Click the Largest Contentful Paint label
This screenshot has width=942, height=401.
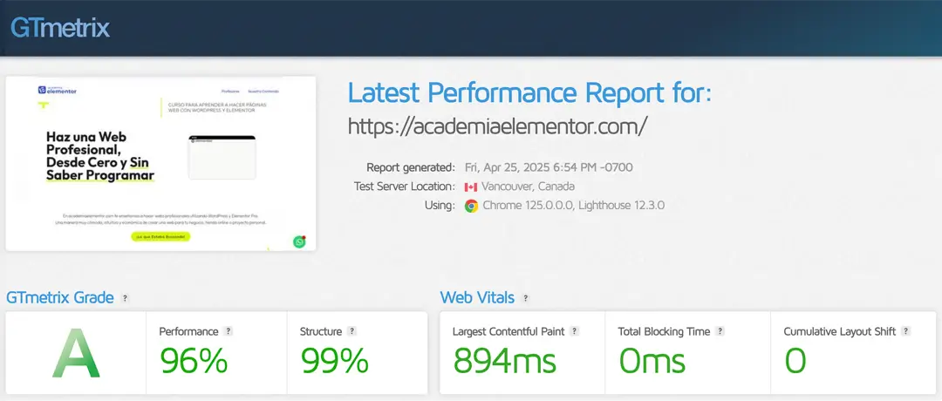509,331
